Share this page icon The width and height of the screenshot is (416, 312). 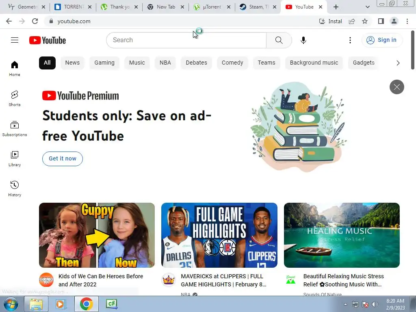[x=352, y=21]
